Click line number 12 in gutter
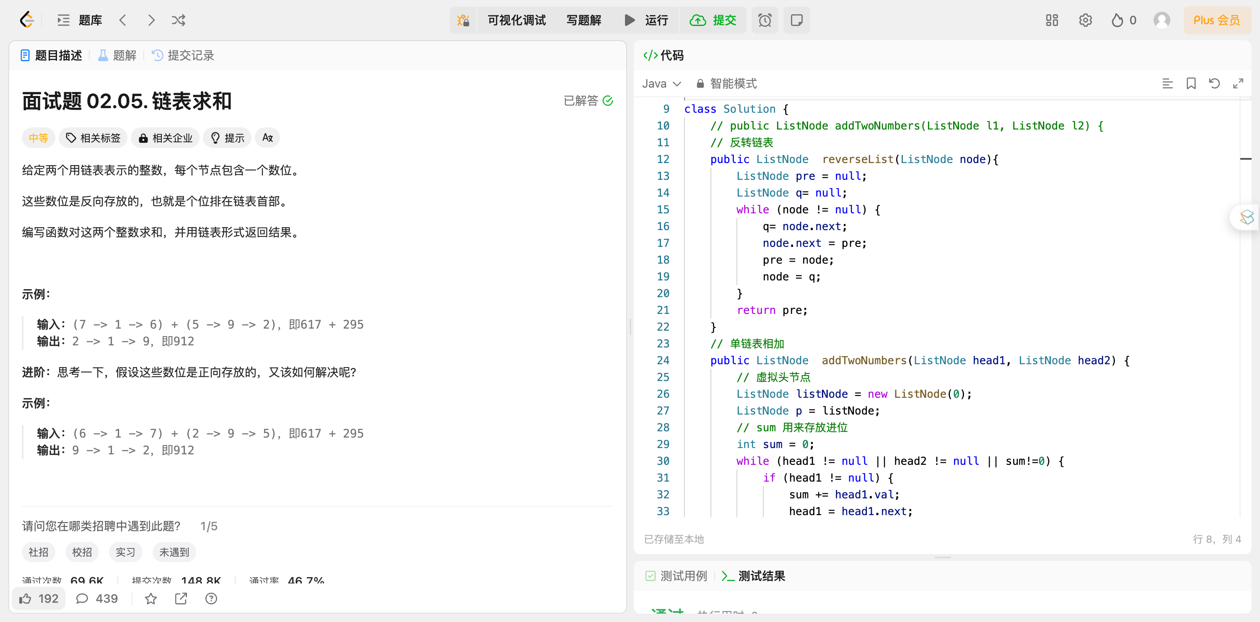Viewport: 1260px width, 622px height. click(x=663, y=159)
